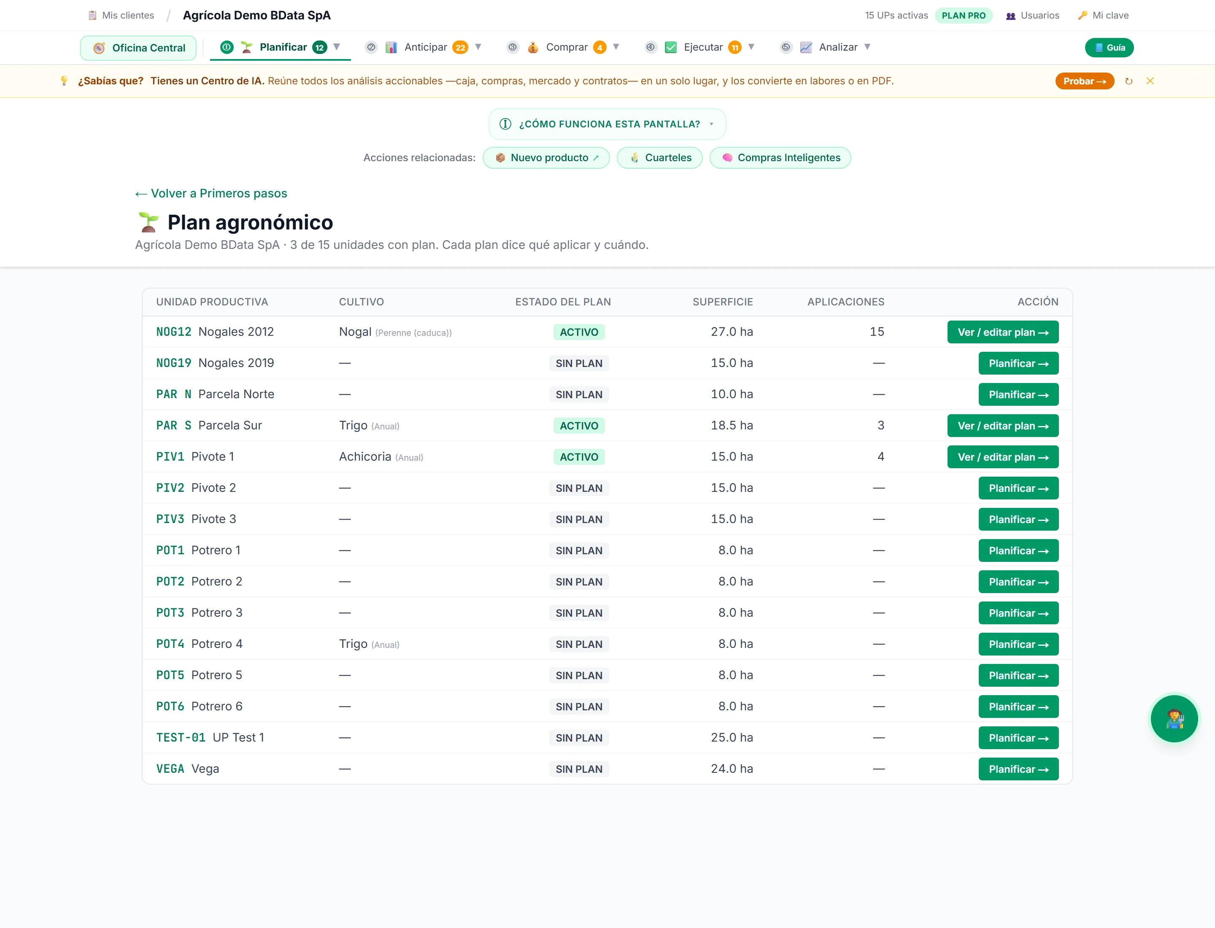Open Ver / editar plan for Parcela Sur
This screenshot has width=1215, height=928.
tap(1003, 426)
